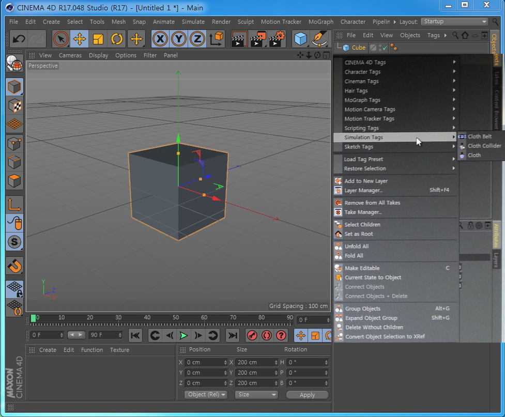Click the Locked Workplane icon

[x=14, y=288]
